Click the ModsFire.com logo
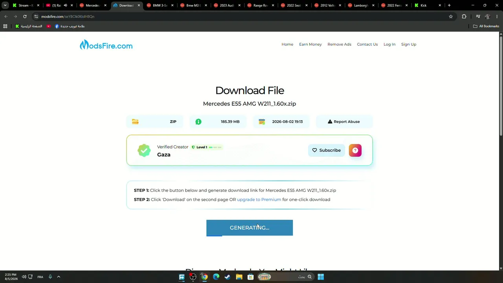Viewport: 503px width, 283px height. coord(106,45)
